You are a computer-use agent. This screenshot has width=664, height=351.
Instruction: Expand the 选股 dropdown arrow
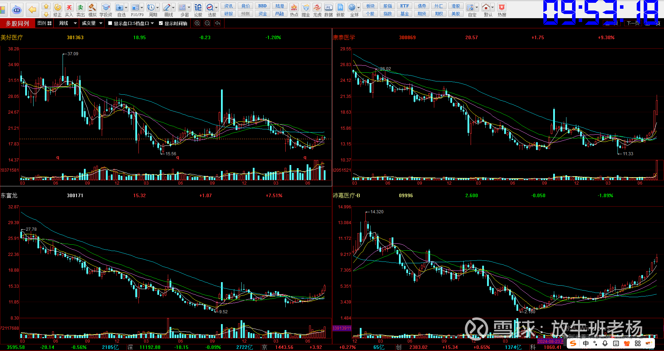tap(216, 7)
